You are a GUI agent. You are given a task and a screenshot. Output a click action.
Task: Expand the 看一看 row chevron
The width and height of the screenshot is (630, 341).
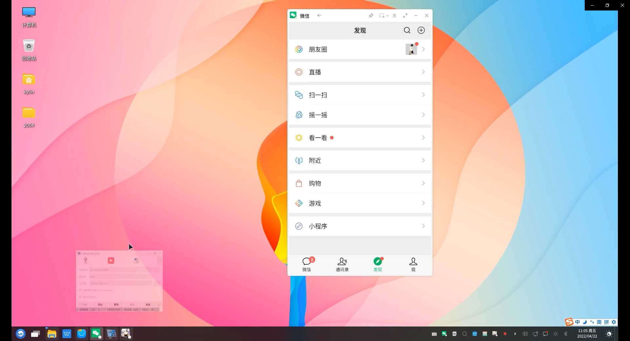423,138
